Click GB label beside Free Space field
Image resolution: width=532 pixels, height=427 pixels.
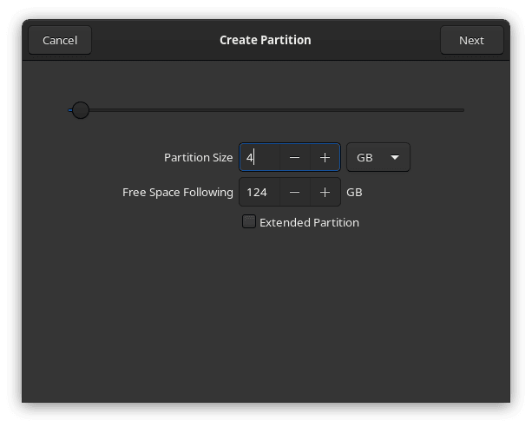click(354, 192)
